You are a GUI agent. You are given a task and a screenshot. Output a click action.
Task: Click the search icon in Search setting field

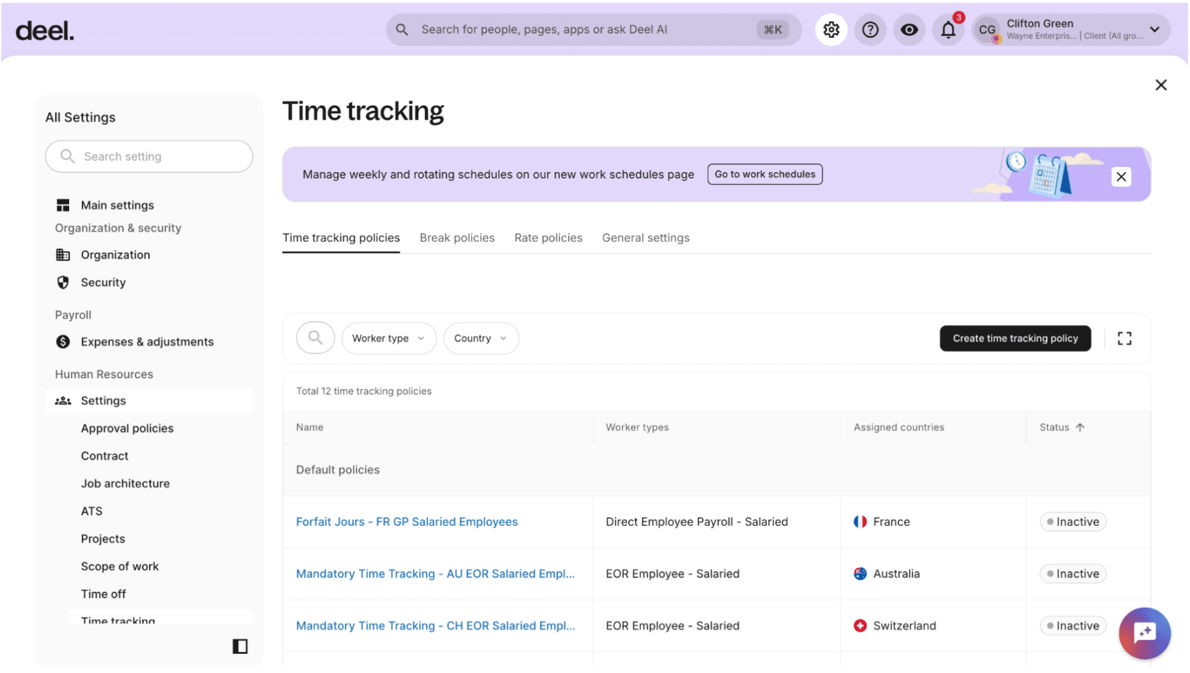coord(67,156)
